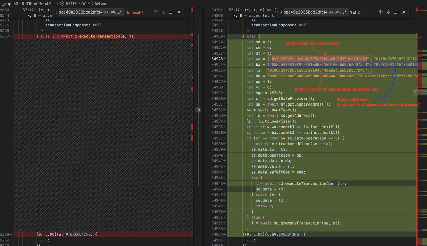Click the revert change arrow between panes

pyautogui.click(x=198, y=110)
